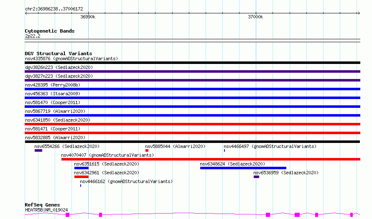Open the nsv6341850 (Sedlazeck2020) label
This screenshot has width=372, height=219.
pyautogui.click(x=58, y=120)
